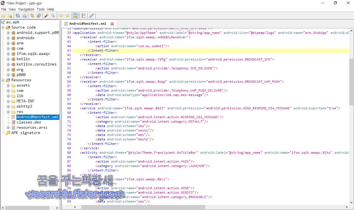Image resolution: width=354 pixels, height=210 pixels.
Task: Open the Navigation menu
Action: point(26,9)
